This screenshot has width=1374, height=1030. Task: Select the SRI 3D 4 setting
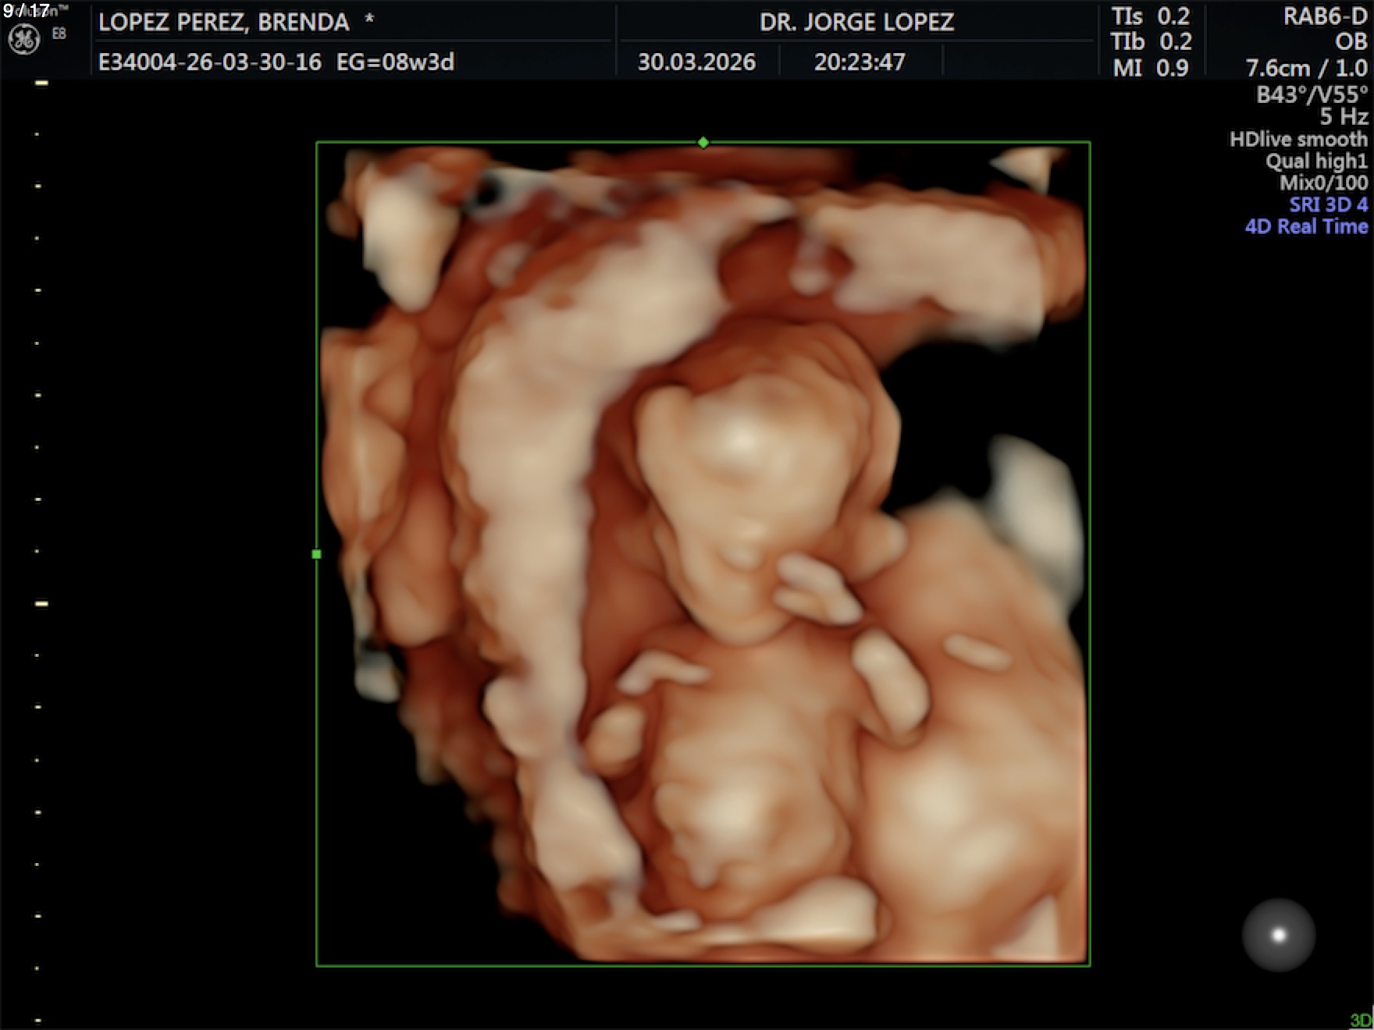(x=1328, y=205)
